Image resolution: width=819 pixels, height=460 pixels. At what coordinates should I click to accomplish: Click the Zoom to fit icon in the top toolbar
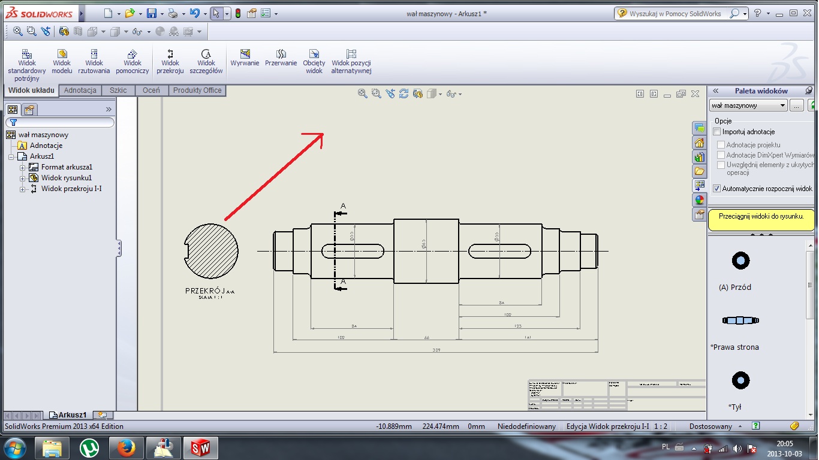tap(17, 31)
